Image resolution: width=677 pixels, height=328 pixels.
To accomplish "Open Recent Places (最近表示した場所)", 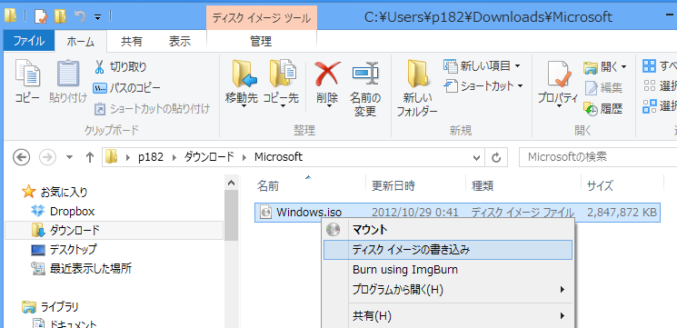I will (x=82, y=268).
